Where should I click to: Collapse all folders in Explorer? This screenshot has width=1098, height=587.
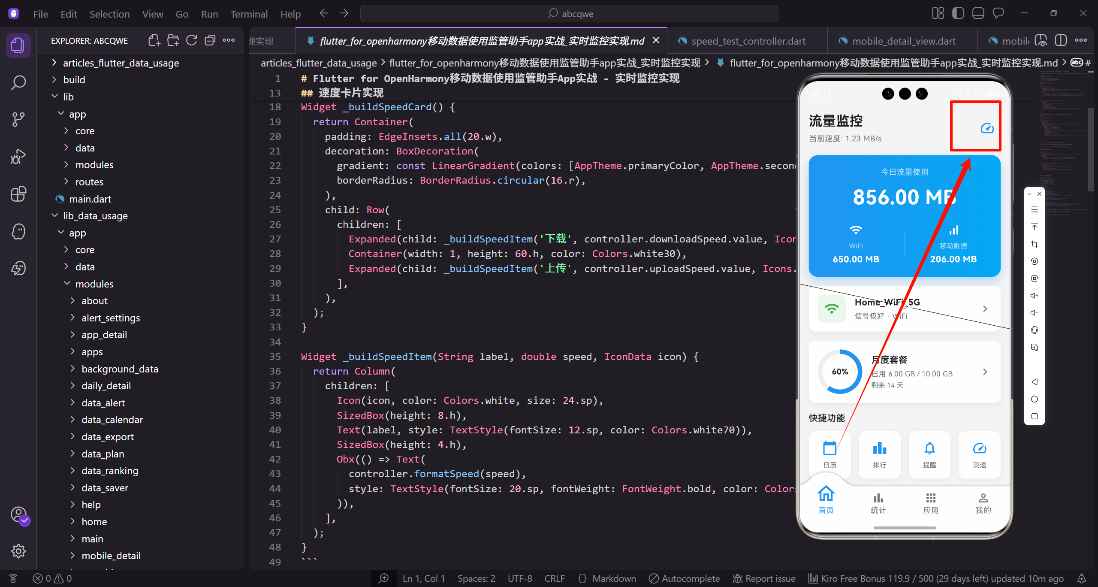point(210,40)
